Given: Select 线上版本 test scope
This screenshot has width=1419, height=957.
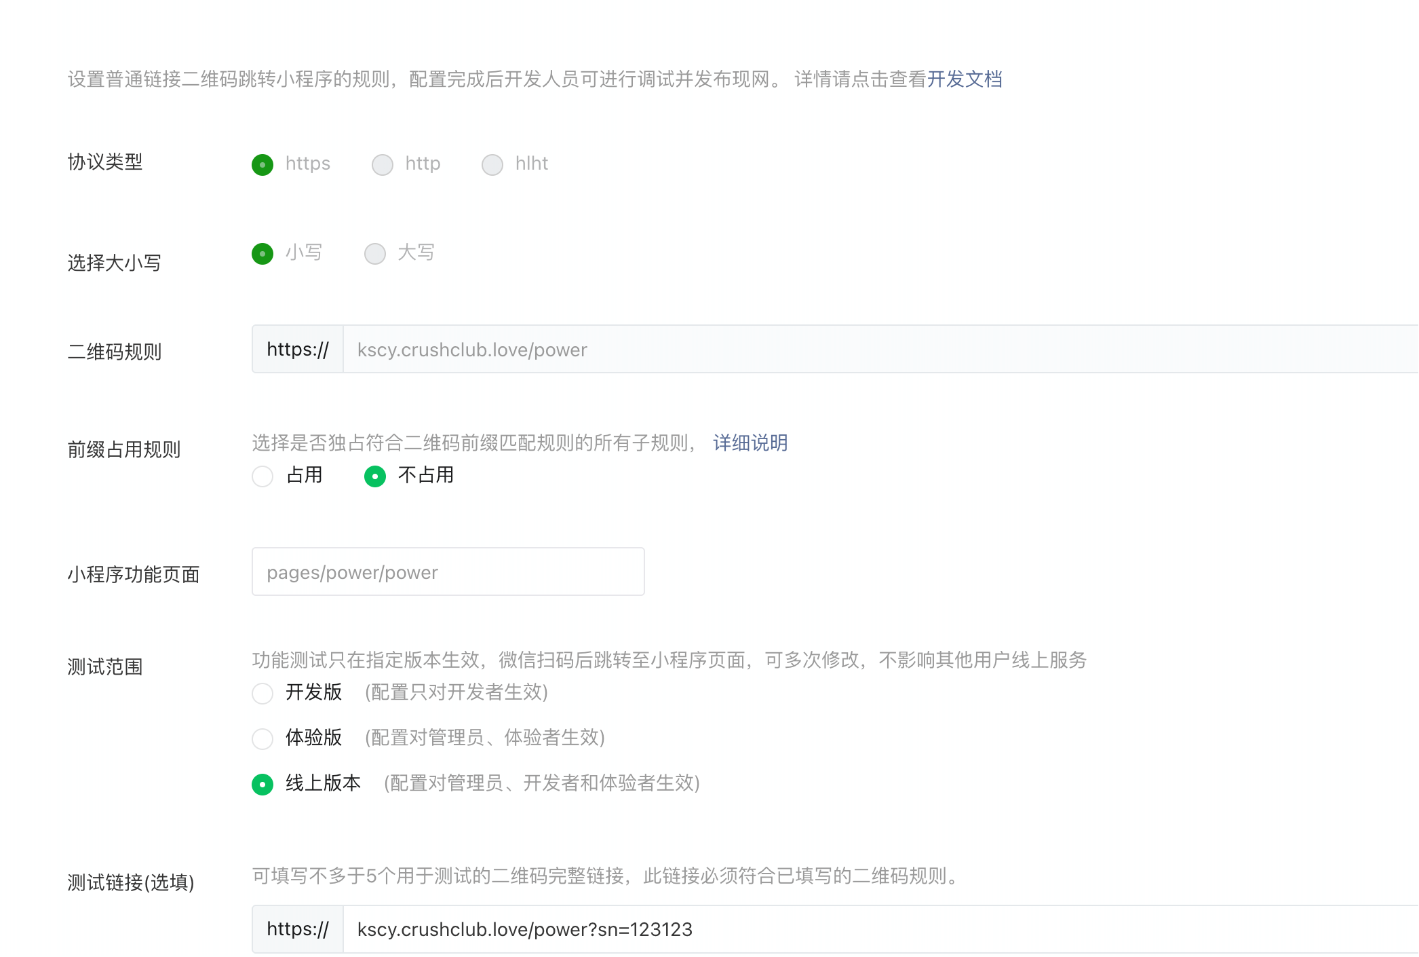Looking at the screenshot, I should [263, 784].
